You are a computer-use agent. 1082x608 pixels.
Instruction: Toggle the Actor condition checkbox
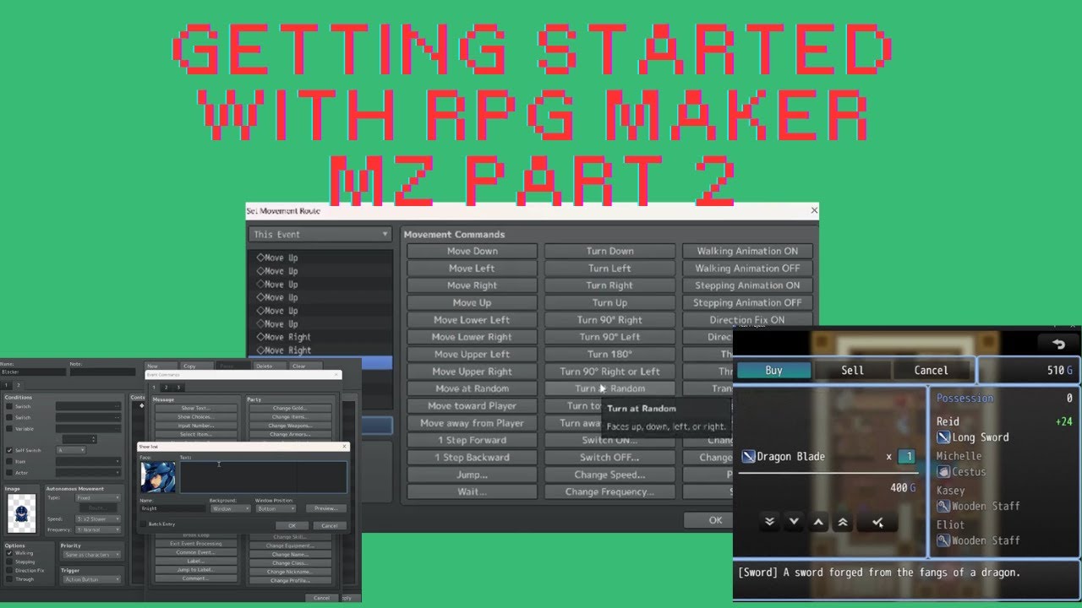point(9,473)
